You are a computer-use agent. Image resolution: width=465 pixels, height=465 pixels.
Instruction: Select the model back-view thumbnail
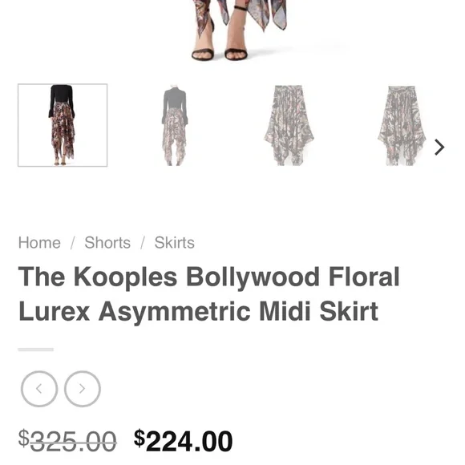pyautogui.click(x=175, y=125)
